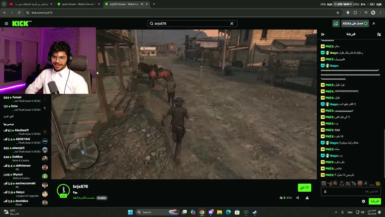Open Microsoft Edge from the taskbar
385x217 pixels.
(x=228, y=212)
